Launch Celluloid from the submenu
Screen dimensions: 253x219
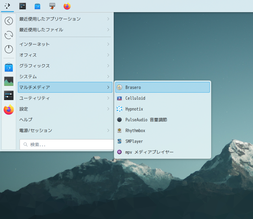(163, 98)
